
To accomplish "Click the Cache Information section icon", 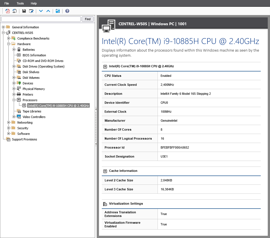I will 105,171.
